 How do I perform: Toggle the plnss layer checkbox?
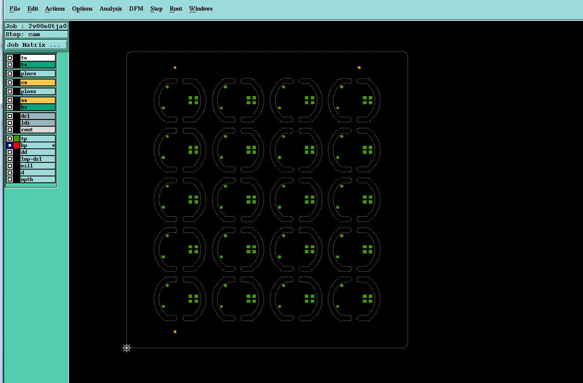[x=10, y=91]
